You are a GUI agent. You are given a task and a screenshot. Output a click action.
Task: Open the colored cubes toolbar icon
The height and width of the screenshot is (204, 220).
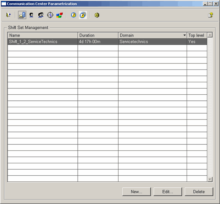[60, 15]
